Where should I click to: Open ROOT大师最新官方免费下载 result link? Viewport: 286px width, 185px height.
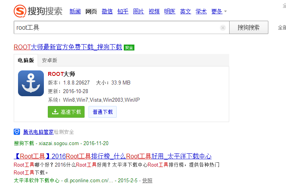68,47
